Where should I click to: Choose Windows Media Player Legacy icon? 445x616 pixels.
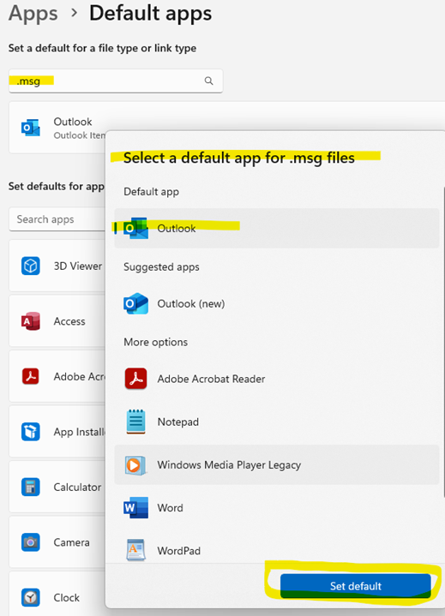click(x=135, y=465)
